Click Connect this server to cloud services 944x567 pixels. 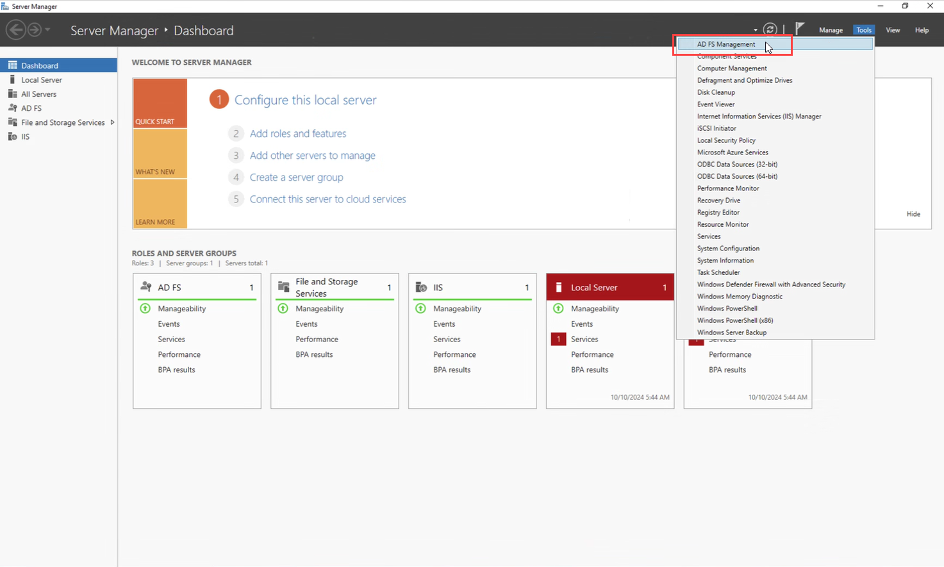pyautogui.click(x=327, y=199)
